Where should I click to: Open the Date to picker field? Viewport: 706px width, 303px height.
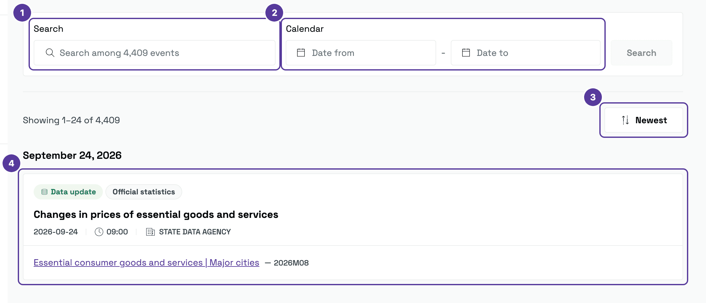(x=526, y=53)
